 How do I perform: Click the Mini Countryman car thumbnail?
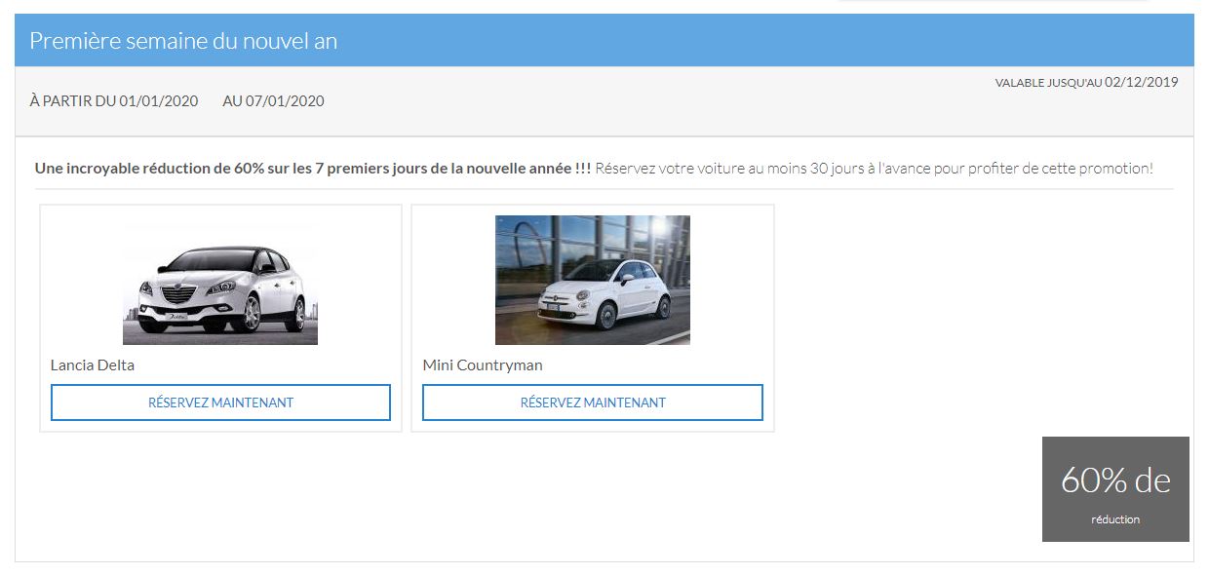click(593, 281)
